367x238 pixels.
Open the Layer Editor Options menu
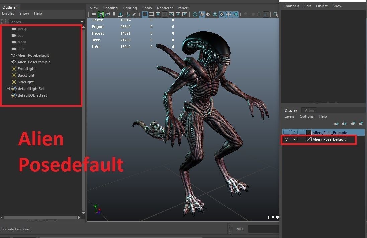(306, 116)
